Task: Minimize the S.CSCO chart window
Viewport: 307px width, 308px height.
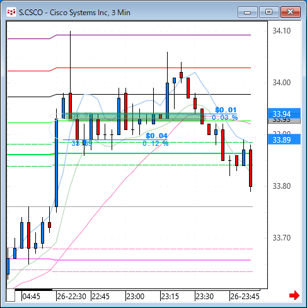Action: pos(248,12)
